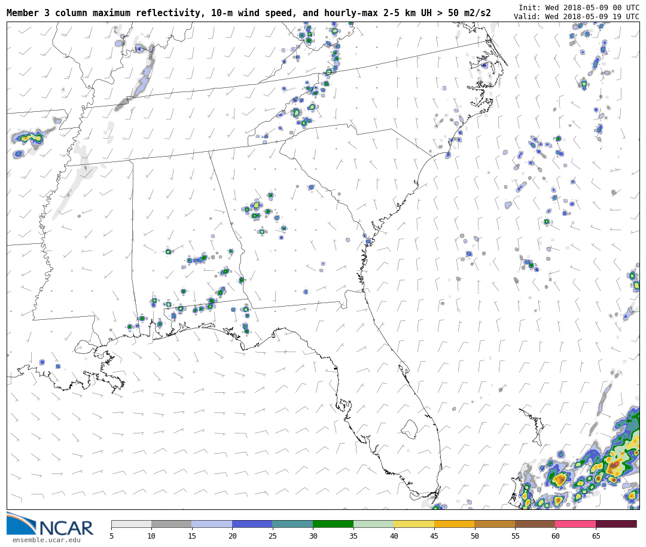
Task: Click the 10-15 dBZ dark gray swatch
Action: (172, 524)
